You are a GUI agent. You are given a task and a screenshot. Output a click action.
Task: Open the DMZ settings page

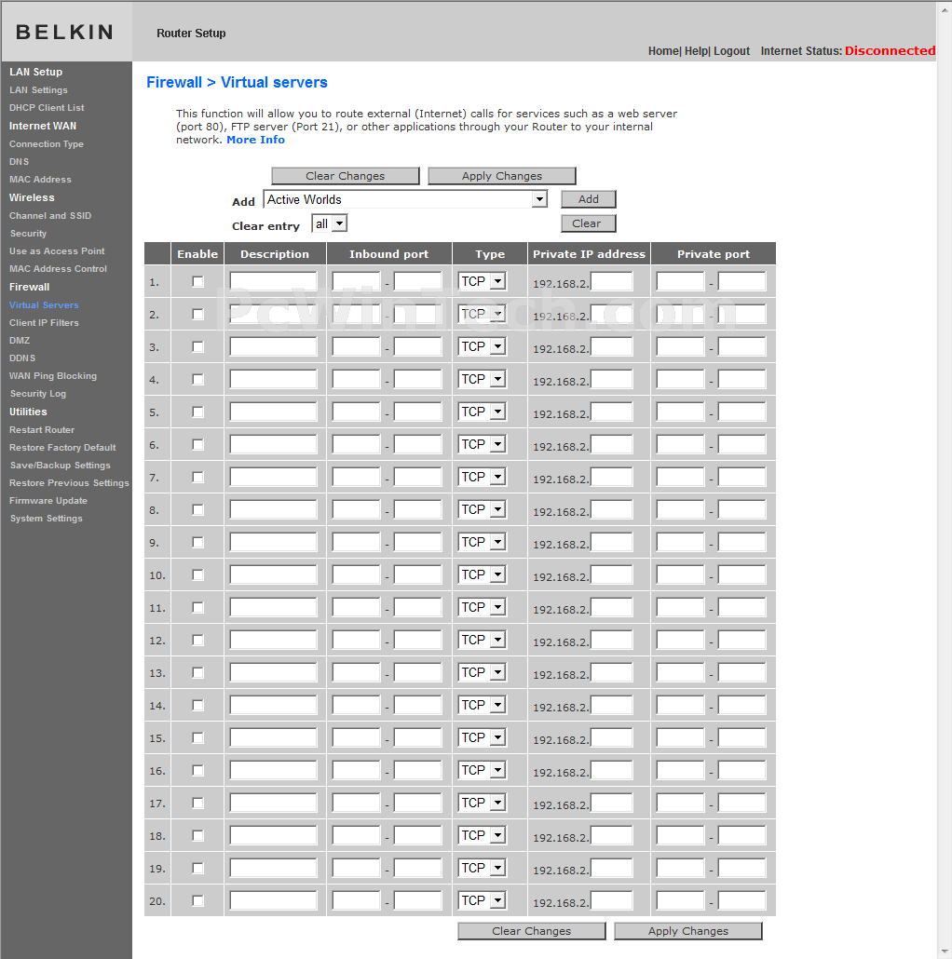coord(20,341)
